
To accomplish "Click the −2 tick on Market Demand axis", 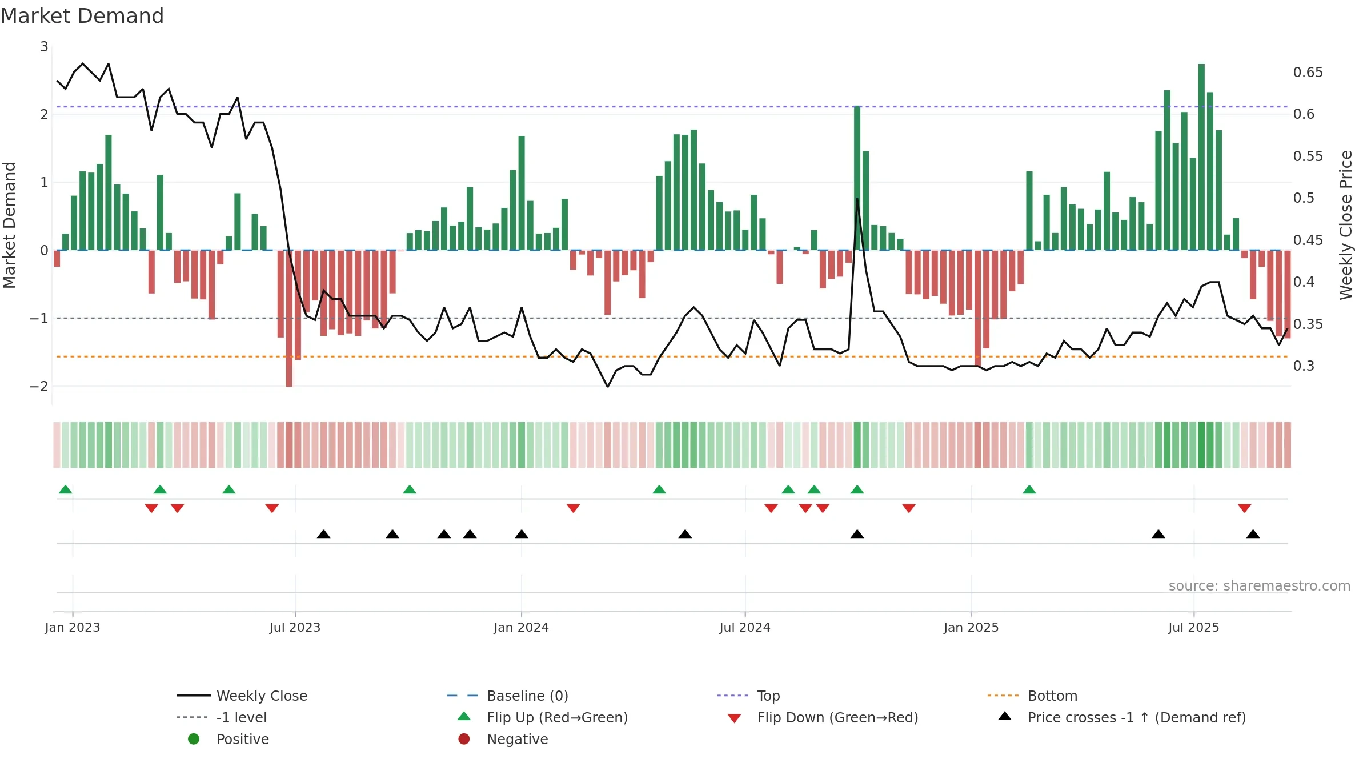I will click(x=39, y=387).
